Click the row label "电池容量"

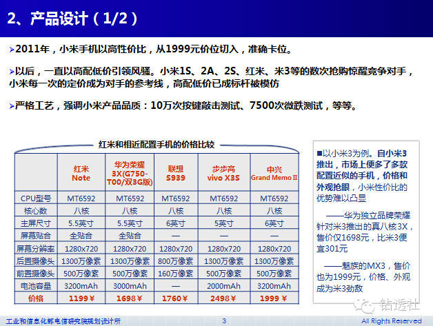(x=36, y=286)
